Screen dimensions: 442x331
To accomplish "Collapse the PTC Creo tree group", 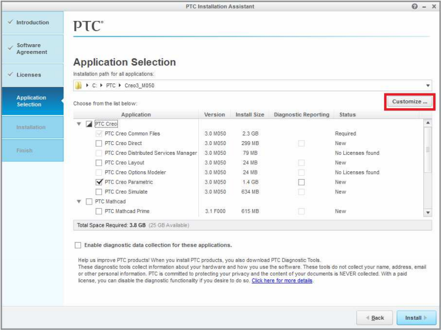I will [79, 124].
